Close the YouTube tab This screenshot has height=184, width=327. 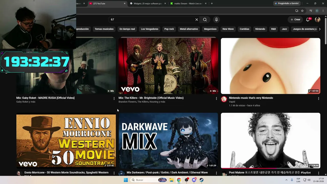click(x=125, y=4)
